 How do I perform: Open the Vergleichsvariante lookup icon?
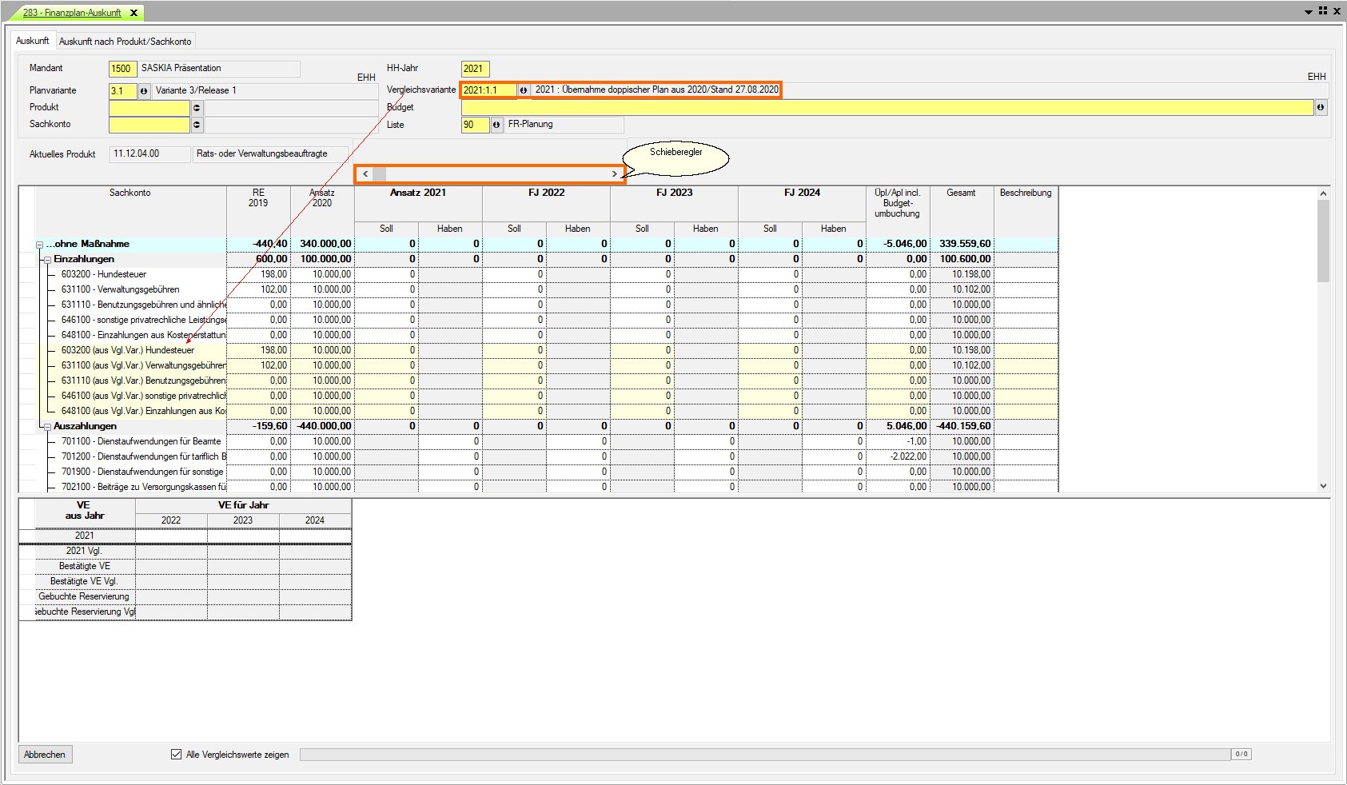coord(524,90)
